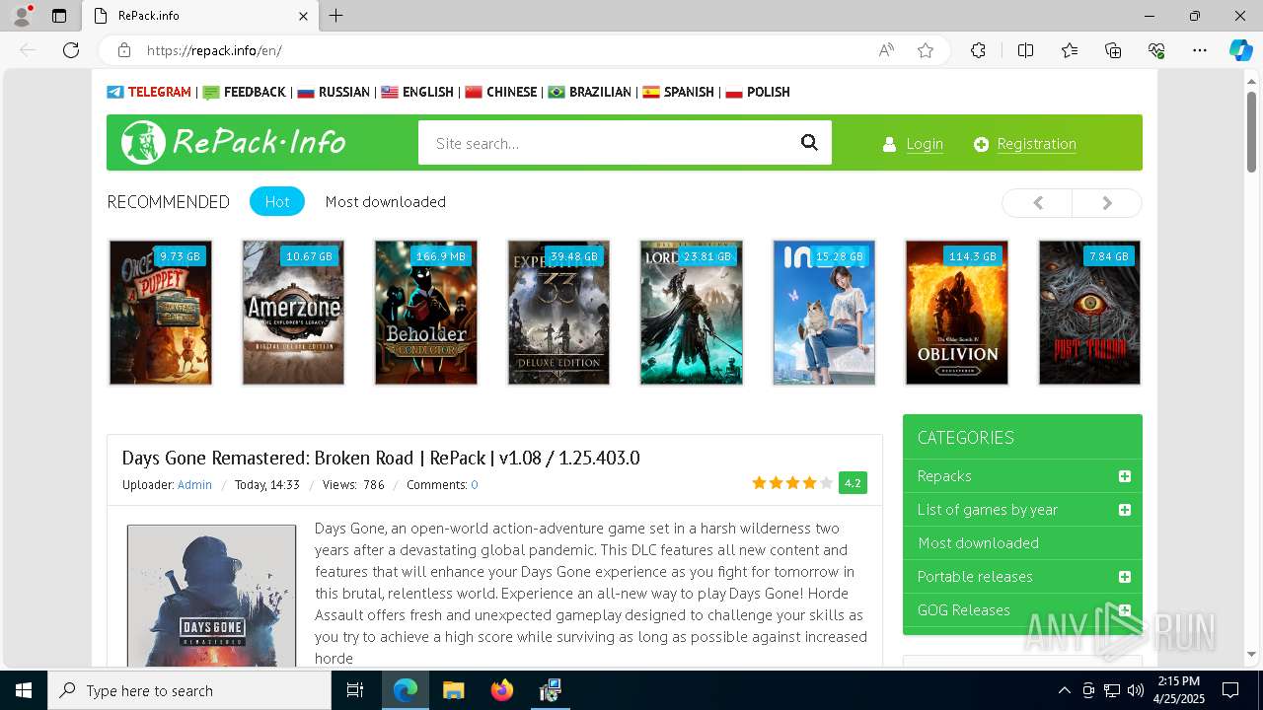Open the Favorites list icon
The image size is (1263, 710).
pos(1070,50)
